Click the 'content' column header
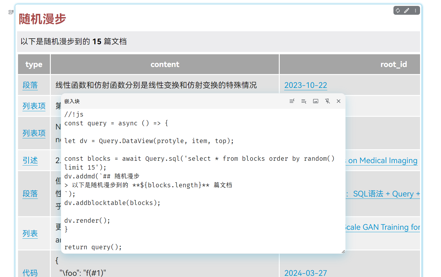 (165, 64)
